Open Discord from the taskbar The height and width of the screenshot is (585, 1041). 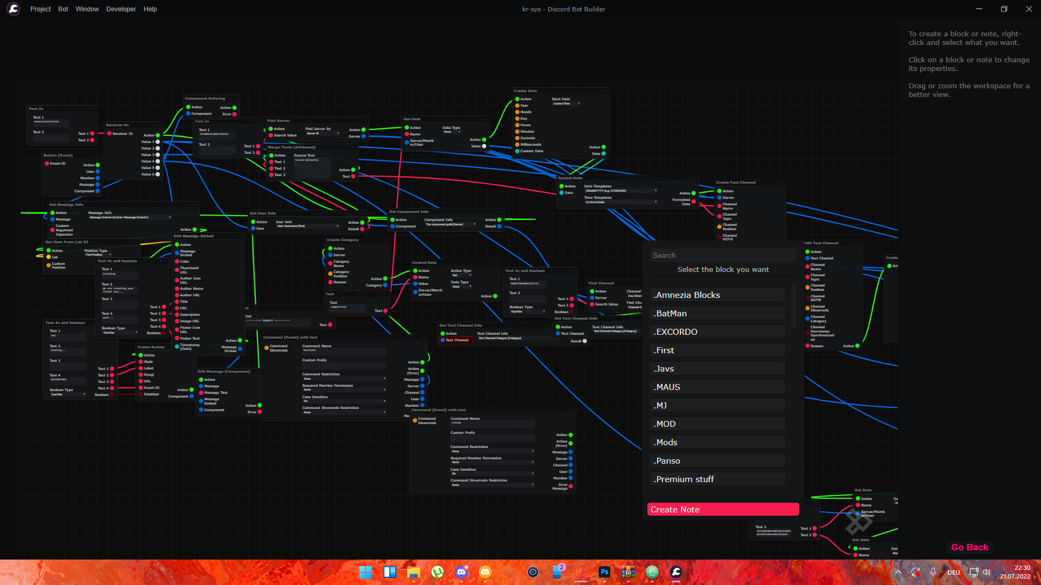coord(461,572)
